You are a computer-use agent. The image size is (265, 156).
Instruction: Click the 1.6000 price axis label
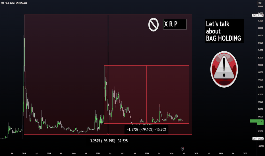click(x=260, y=80)
